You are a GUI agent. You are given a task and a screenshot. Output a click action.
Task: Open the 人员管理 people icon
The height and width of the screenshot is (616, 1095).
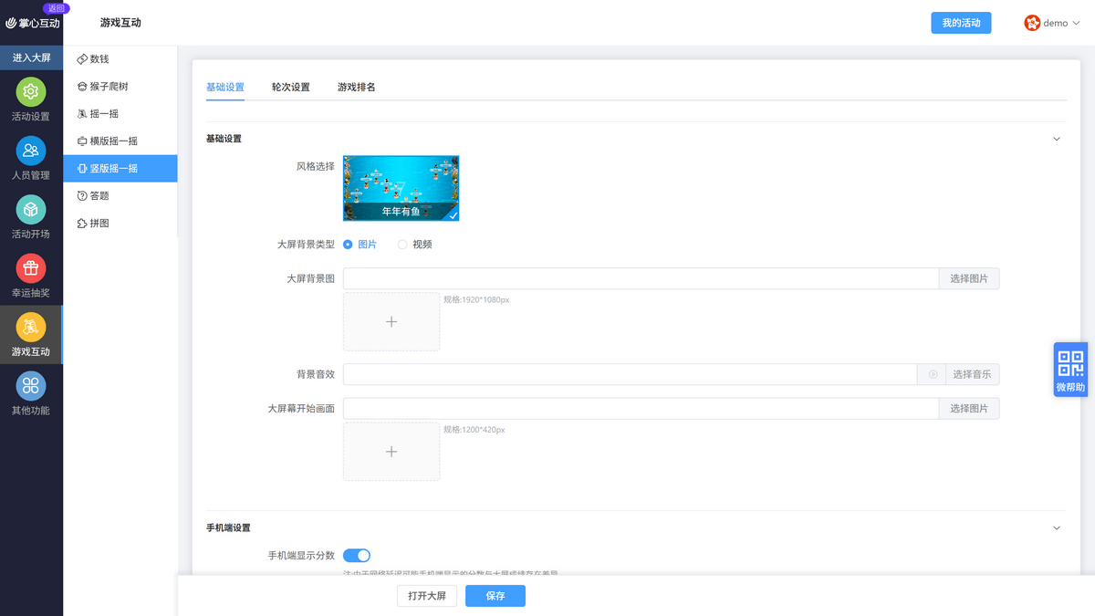point(31,151)
